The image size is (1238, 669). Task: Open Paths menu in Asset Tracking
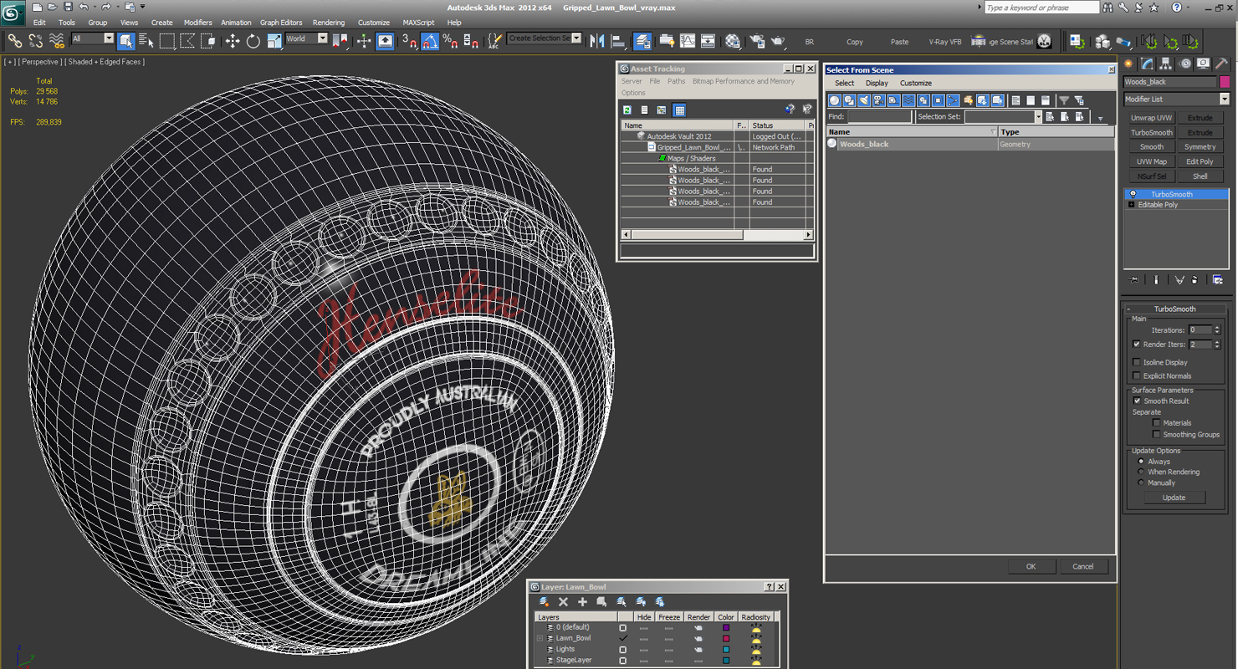(676, 81)
